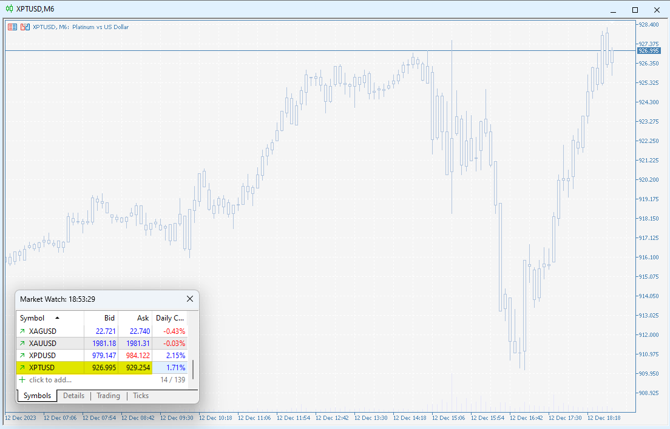Screen dimensions: 670x429
Task: Click the XPTUSD chart icon in title bar
Action: tap(9, 8)
